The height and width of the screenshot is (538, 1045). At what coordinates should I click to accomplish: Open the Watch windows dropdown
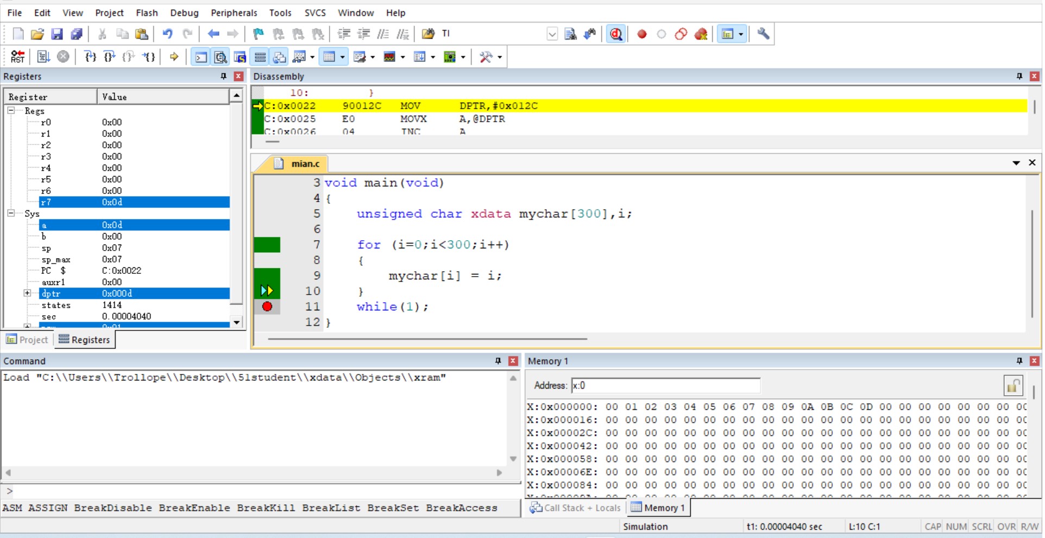pyautogui.click(x=312, y=57)
